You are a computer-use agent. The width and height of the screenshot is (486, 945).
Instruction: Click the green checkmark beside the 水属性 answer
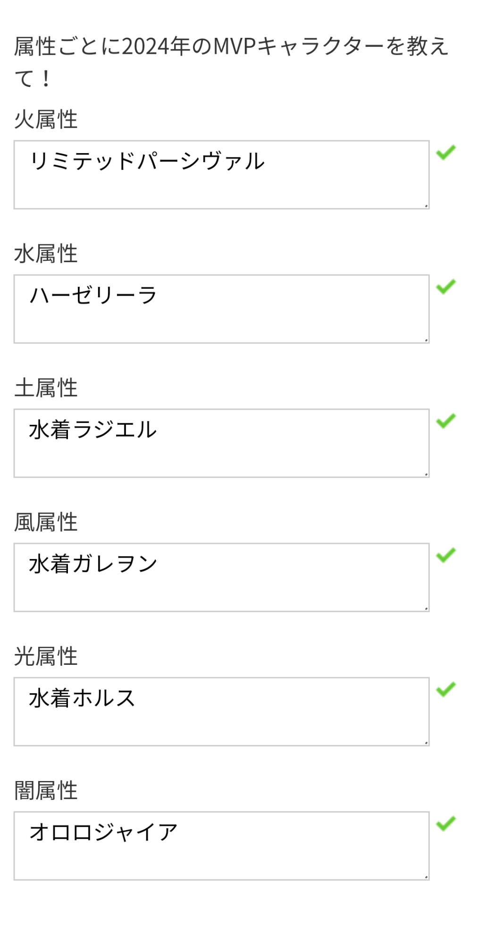click(x=445, y=287)
